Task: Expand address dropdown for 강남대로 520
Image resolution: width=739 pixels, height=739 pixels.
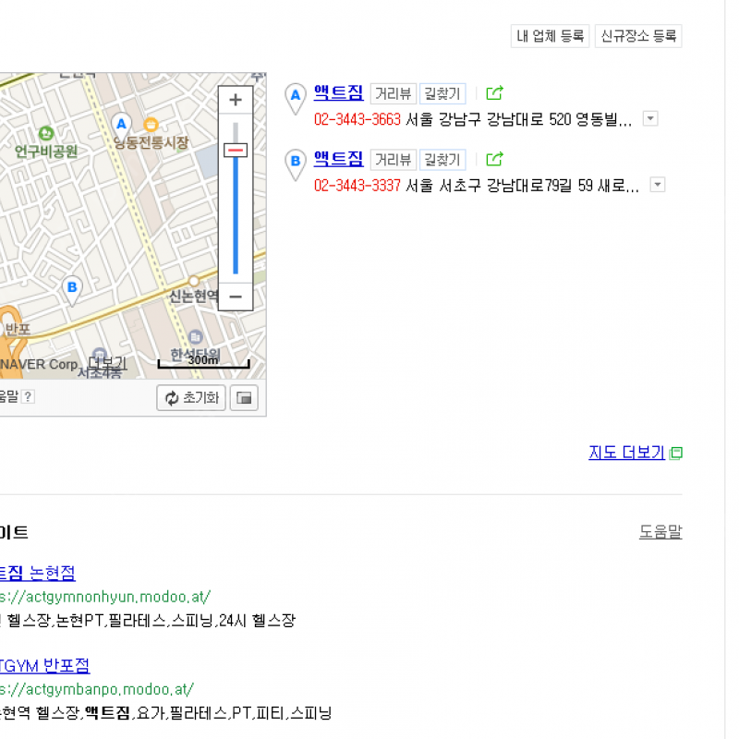Action: pos(650,118)
